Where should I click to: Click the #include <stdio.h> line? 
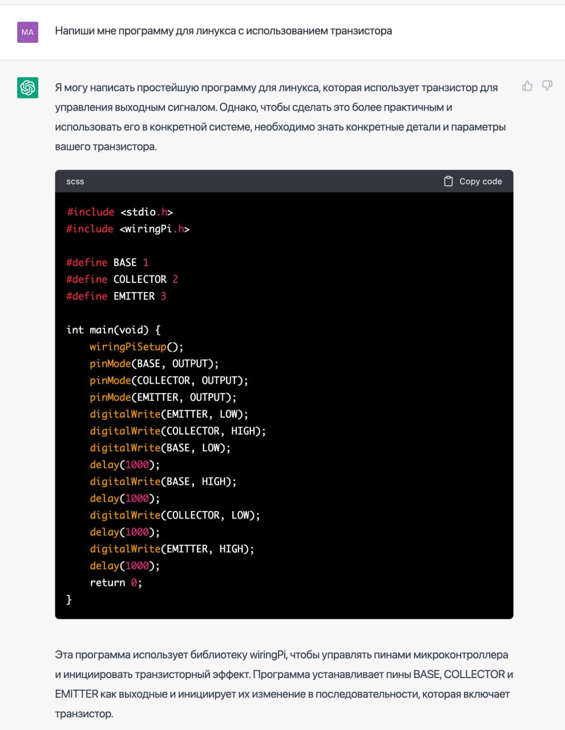point(120,212)
